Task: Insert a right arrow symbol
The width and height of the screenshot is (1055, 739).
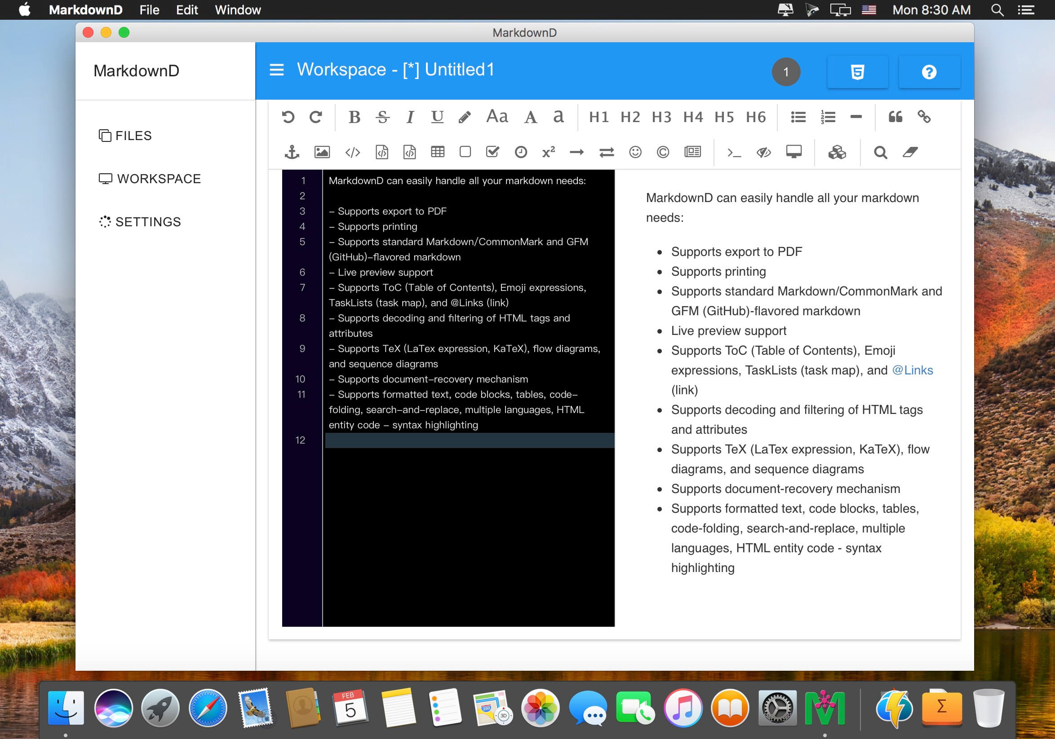Action: click(576, 152)
